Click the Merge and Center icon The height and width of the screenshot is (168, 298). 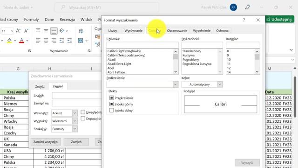pos(81,41)
